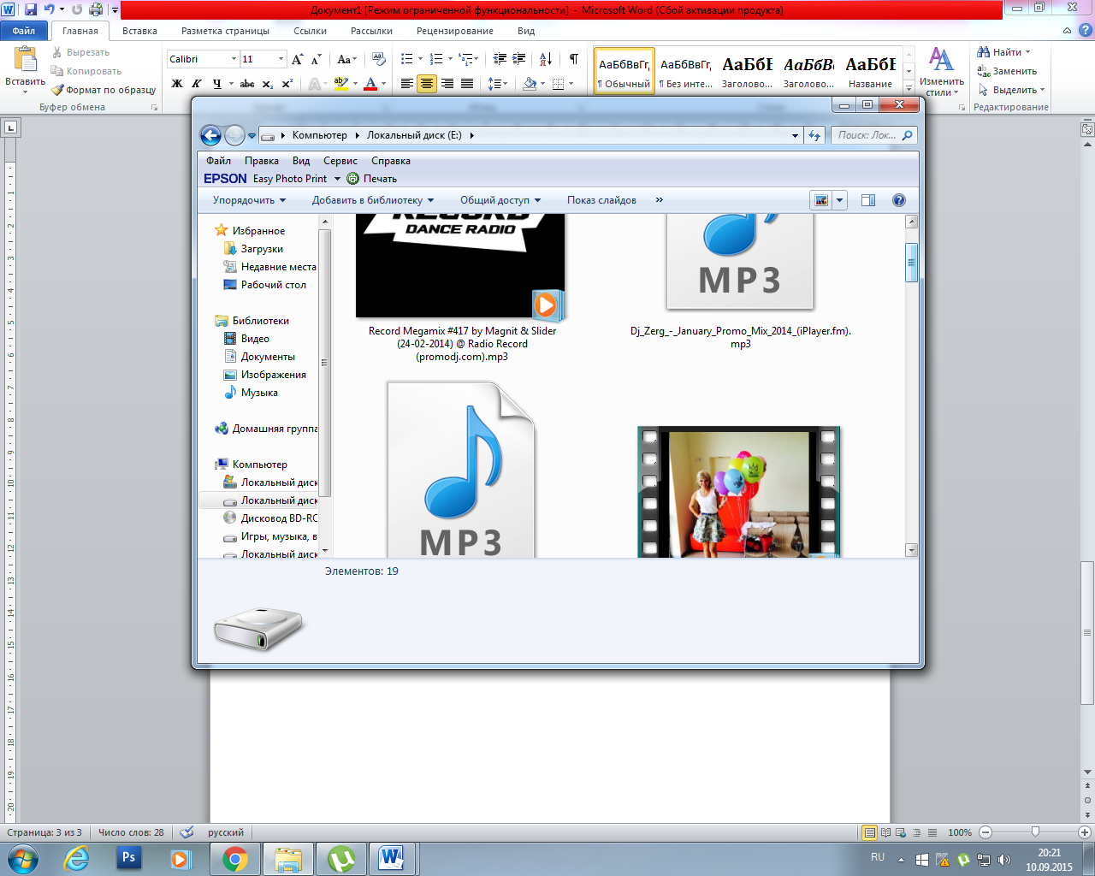Open Google Chrome from taskbar
This screenshot has width=1095, height=876.
coord(235,859)
